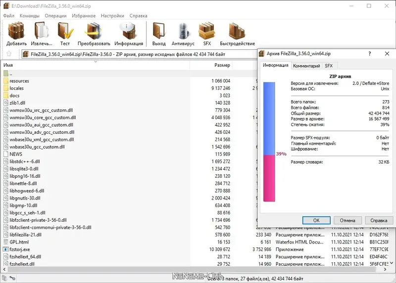396x283 pixels.
Task: Switch to the SFX dialog tab
Action: click(x=329, y=66)
